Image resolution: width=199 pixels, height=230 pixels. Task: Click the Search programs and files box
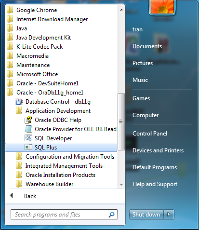[64, 215]
